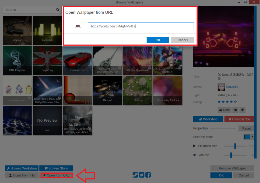Pick the LOL Star Guardian 4K wallpaper
260x183 pixels.
138,60
